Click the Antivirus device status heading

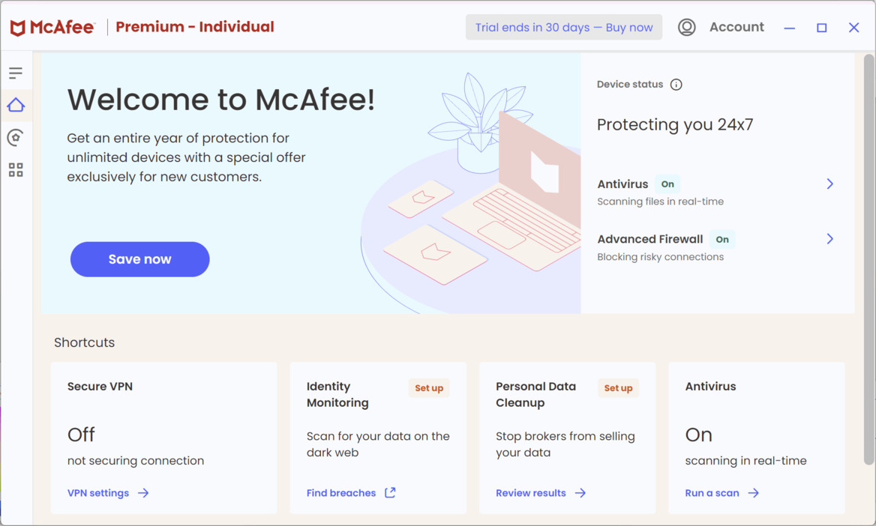[623, 184]
